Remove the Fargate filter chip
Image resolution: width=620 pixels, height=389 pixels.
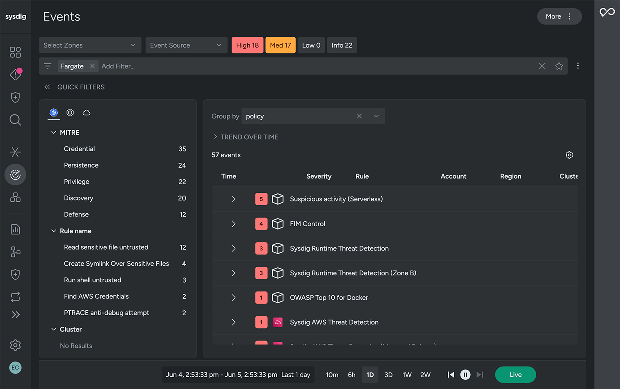[92, 66]
